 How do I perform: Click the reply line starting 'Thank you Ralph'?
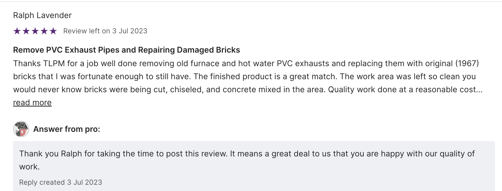[x=247, y=154]
